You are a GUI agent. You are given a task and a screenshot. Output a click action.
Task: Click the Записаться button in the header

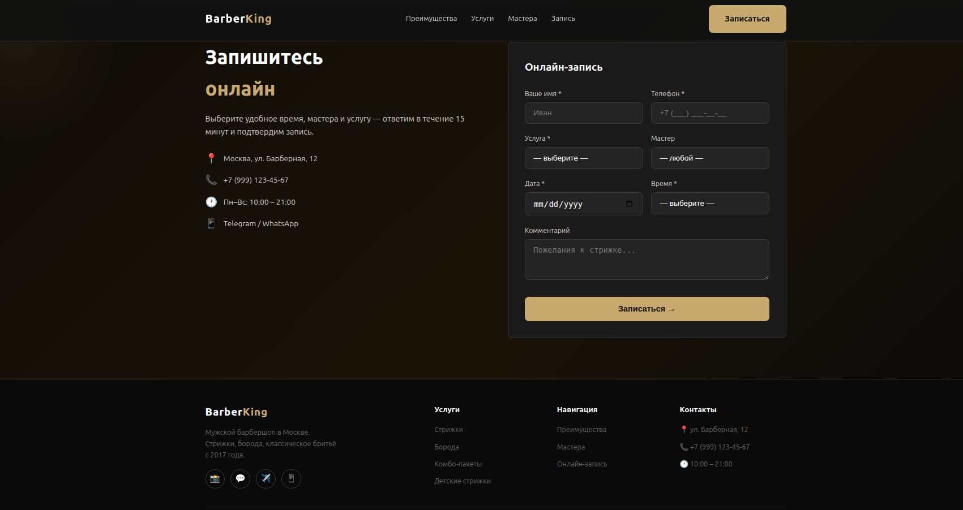click(x=747, y=19)
